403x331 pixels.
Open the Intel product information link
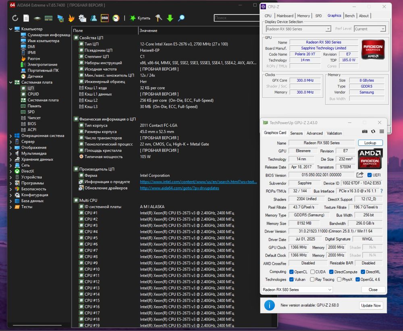198,182
